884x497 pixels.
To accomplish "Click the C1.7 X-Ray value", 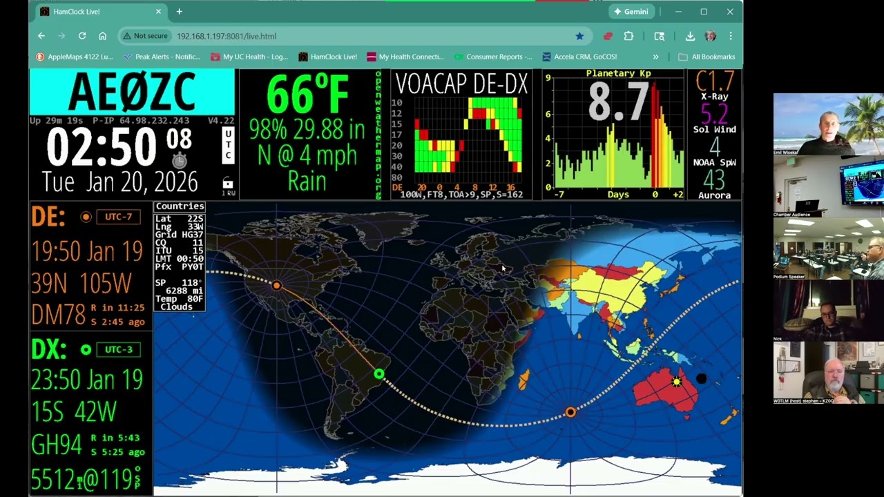I will pos(714,81).
